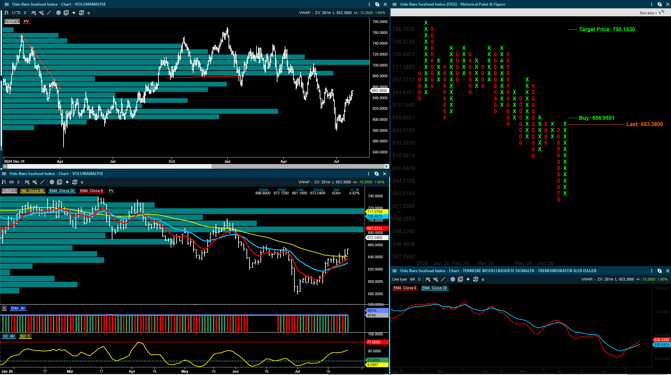Add an indicator in 6M Volumanalyse chart
671x375 pixels.
pos(27,182)
